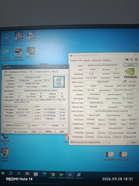Screen dimensions: 139x186
Task: Open Google Chrome desktop shortcut
Action: (5, 154)
